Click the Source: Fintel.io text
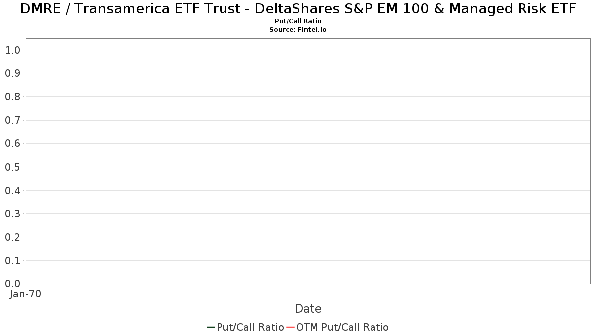 [x=298, y=30]
